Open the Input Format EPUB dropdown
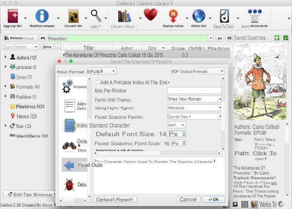292x209 pixels. point(113,71)
